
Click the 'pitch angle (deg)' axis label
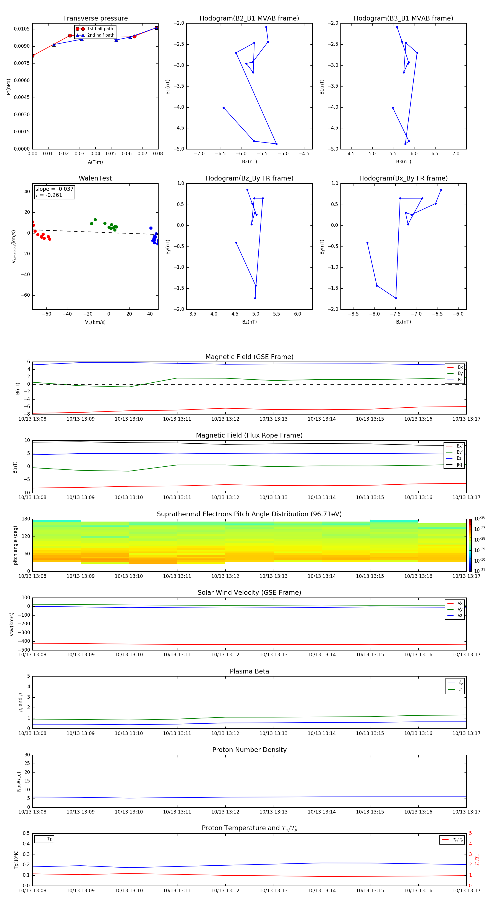click(x=15, y=545)
